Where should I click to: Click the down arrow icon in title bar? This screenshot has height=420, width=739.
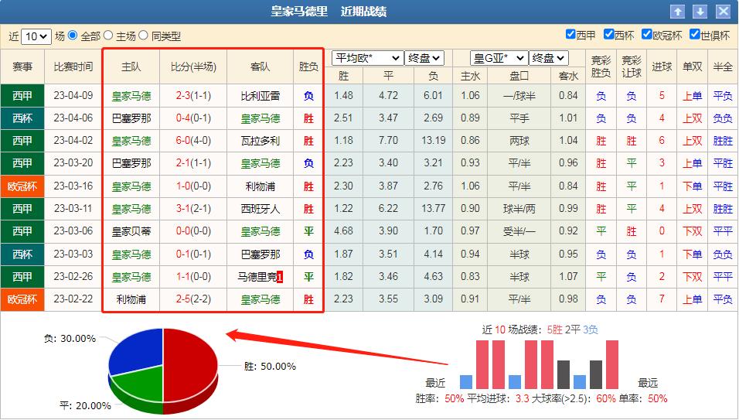click(700, 12)
